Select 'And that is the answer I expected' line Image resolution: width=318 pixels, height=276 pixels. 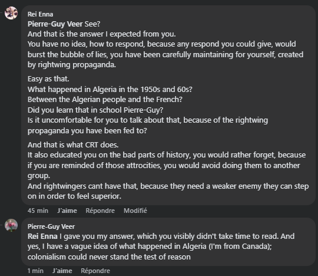[102, 34]
